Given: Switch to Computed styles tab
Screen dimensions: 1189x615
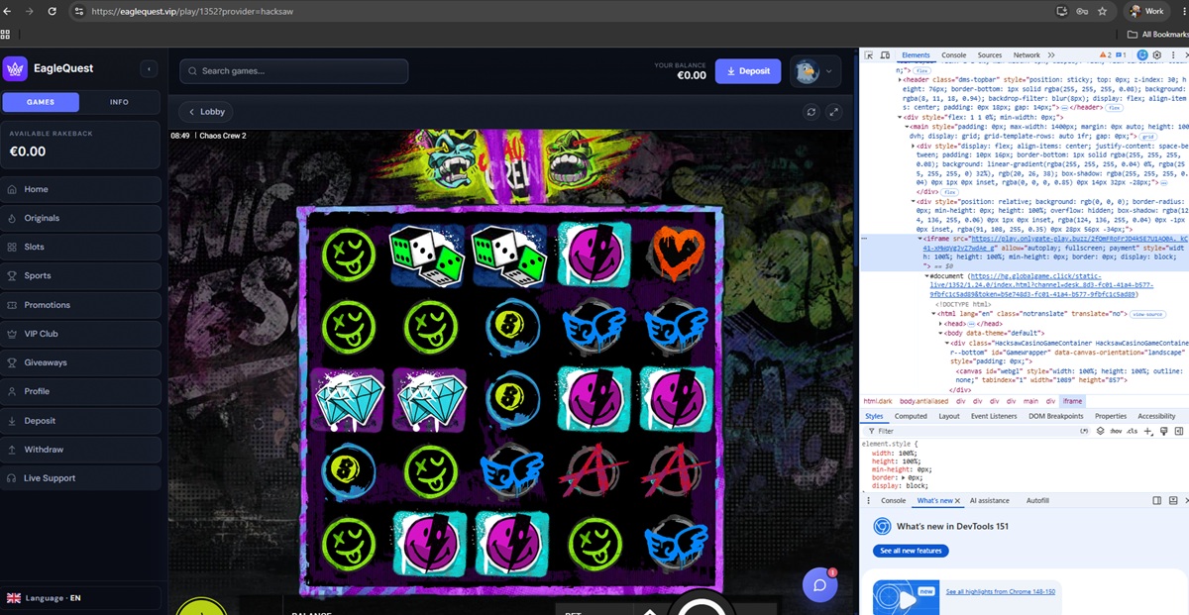Looking at the screenshot, I should pos(911,416).
